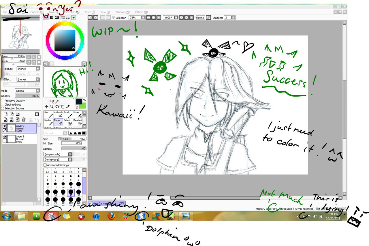Choose the Select brush tool

(x=67, y=122)
